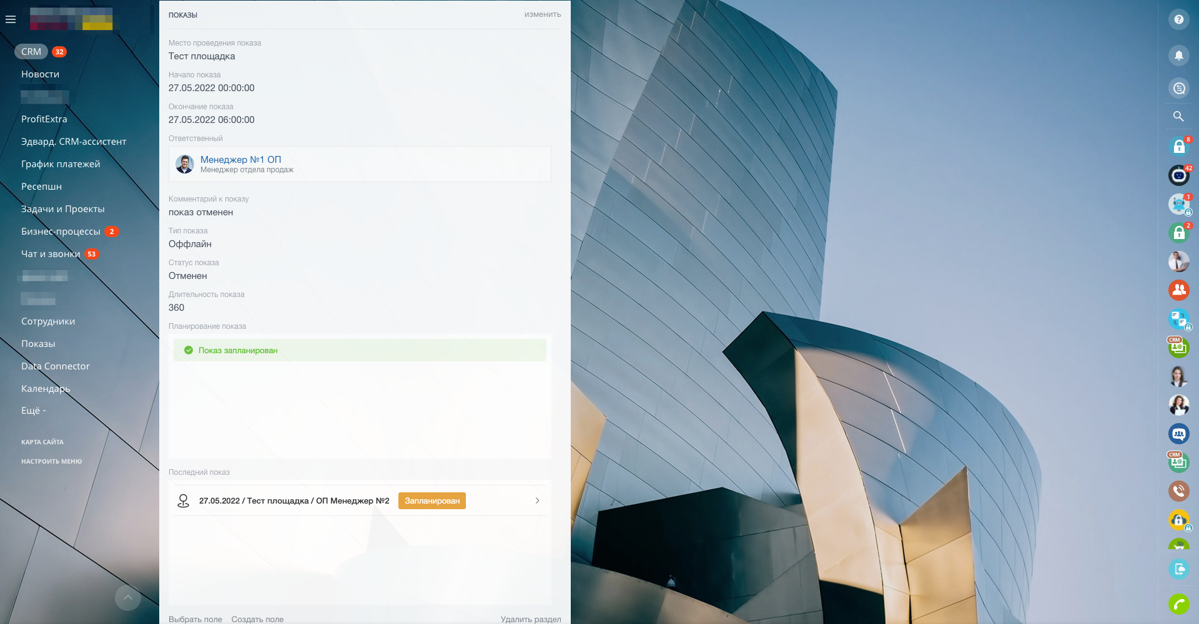Click Удалить раздел
The height and width of the screenshot is (624, 1199).
pos(531,619)
